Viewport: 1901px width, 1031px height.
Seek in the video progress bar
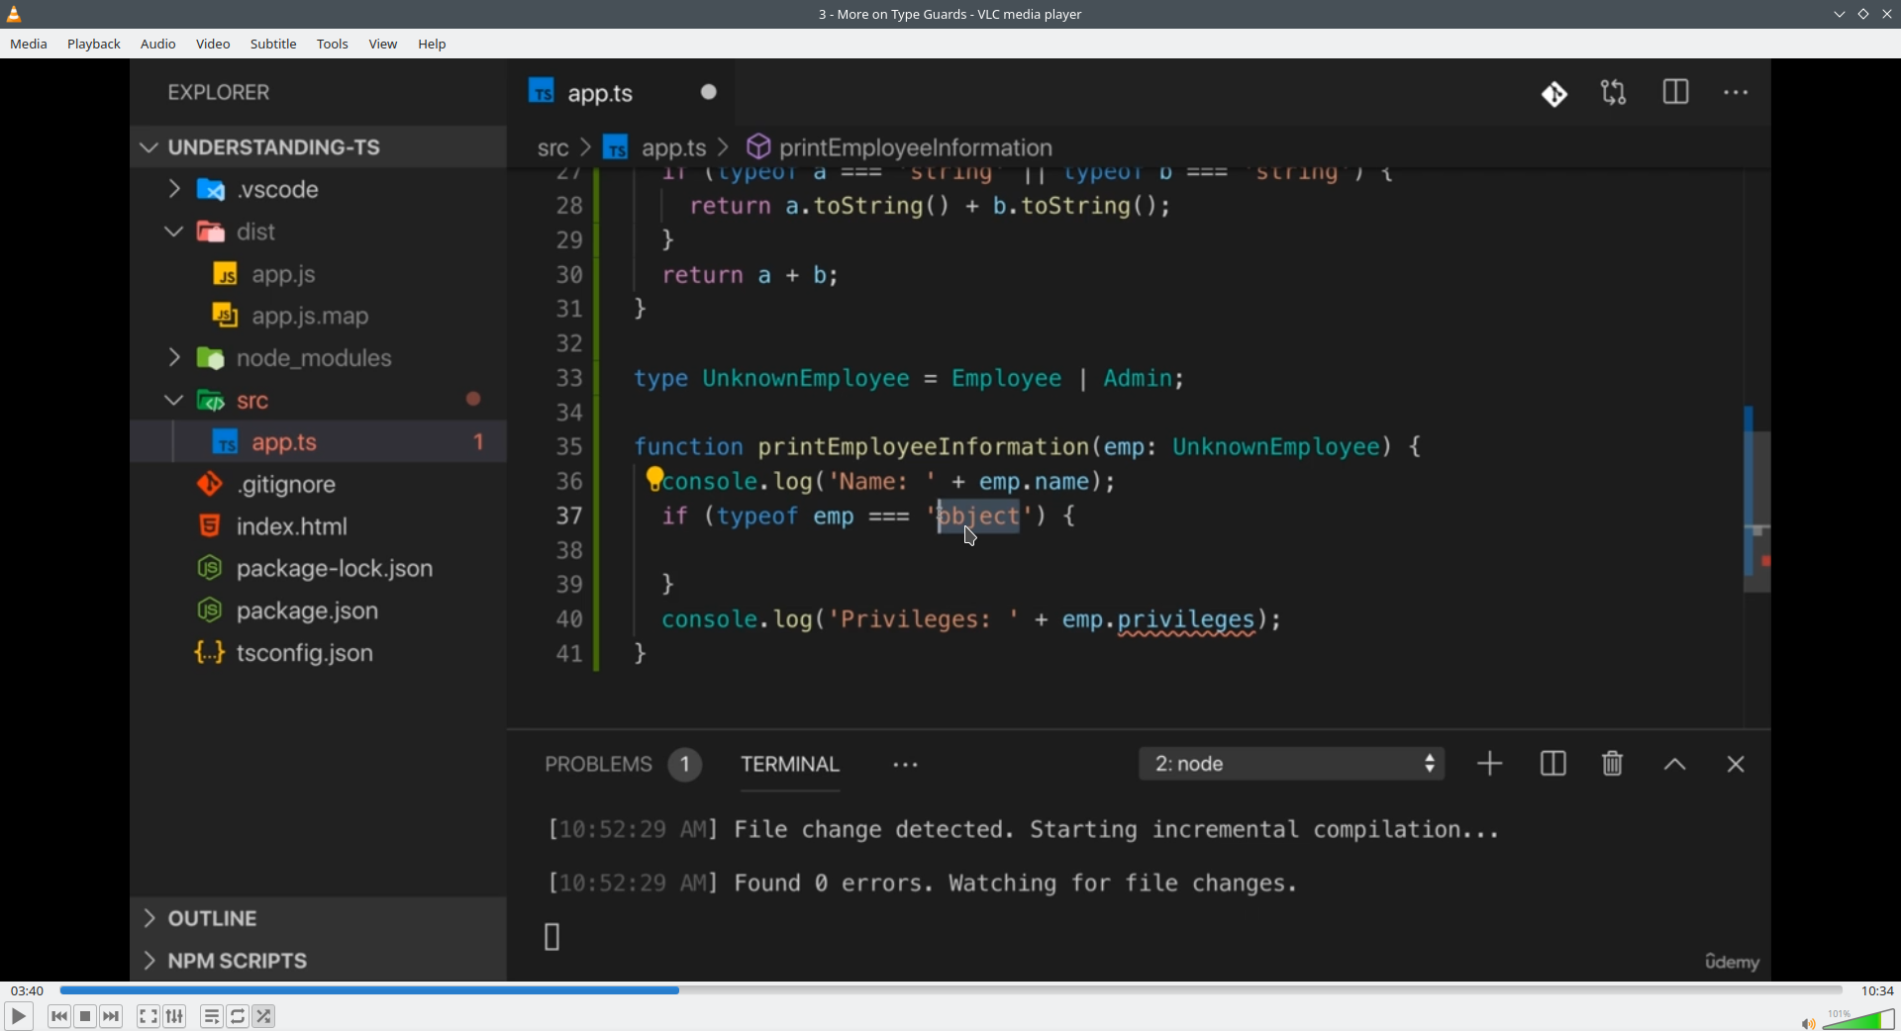950,990
